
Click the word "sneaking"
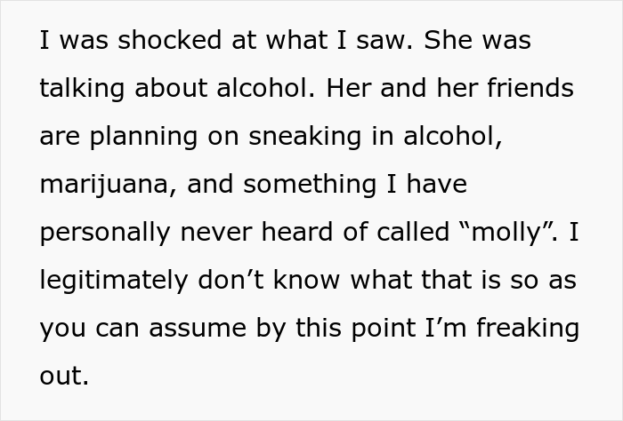coord(305,137)
